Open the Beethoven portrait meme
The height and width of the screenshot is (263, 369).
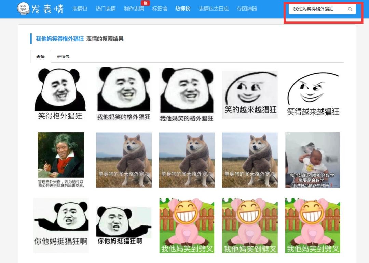61,160
